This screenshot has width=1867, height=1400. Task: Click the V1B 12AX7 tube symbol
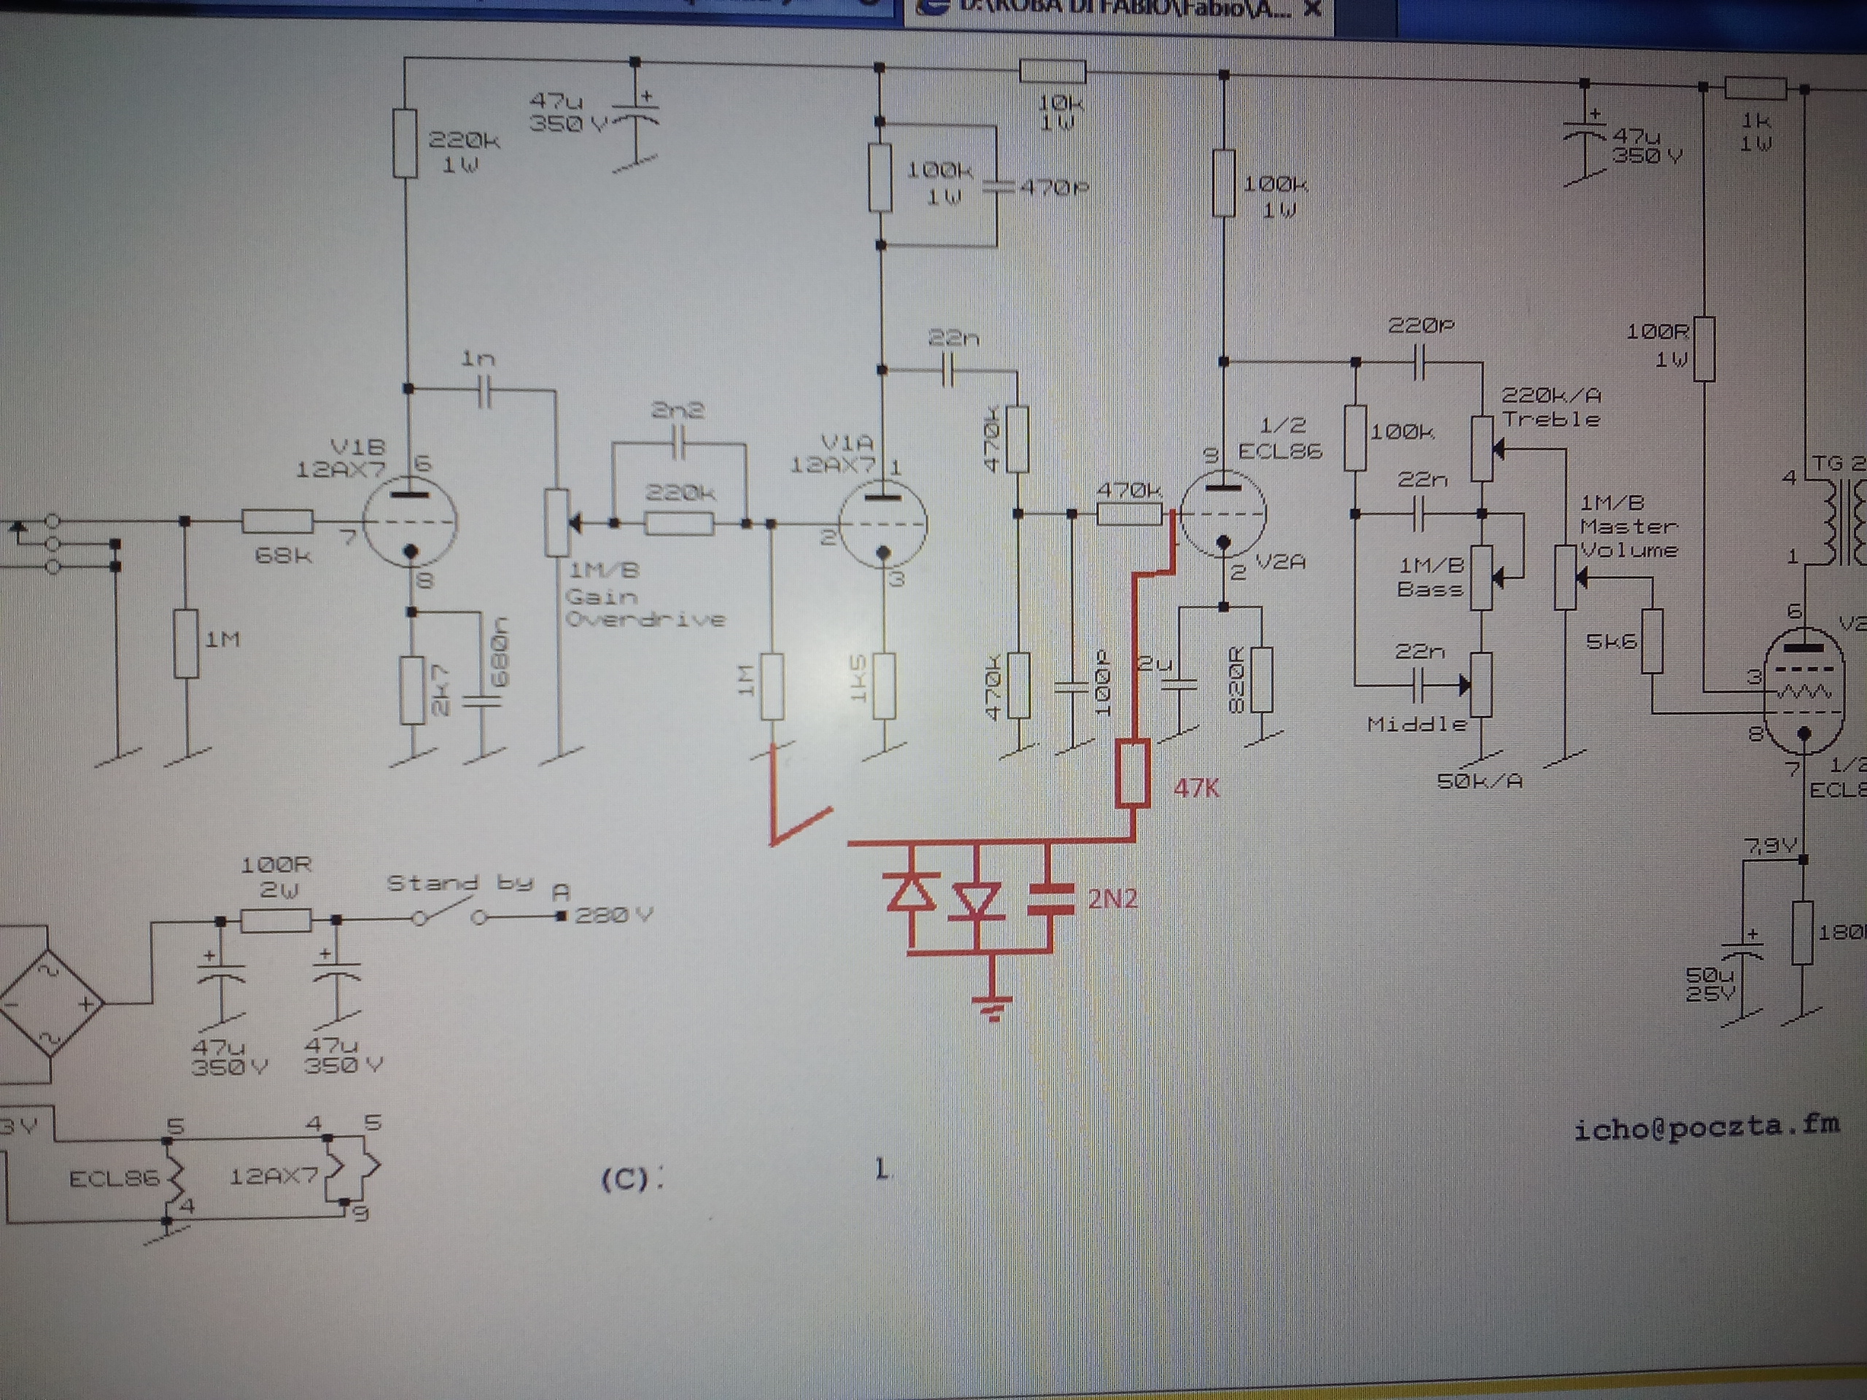click(410, 521)
